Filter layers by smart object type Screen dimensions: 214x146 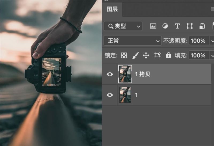pyautogui.click(x=202, y=26)
